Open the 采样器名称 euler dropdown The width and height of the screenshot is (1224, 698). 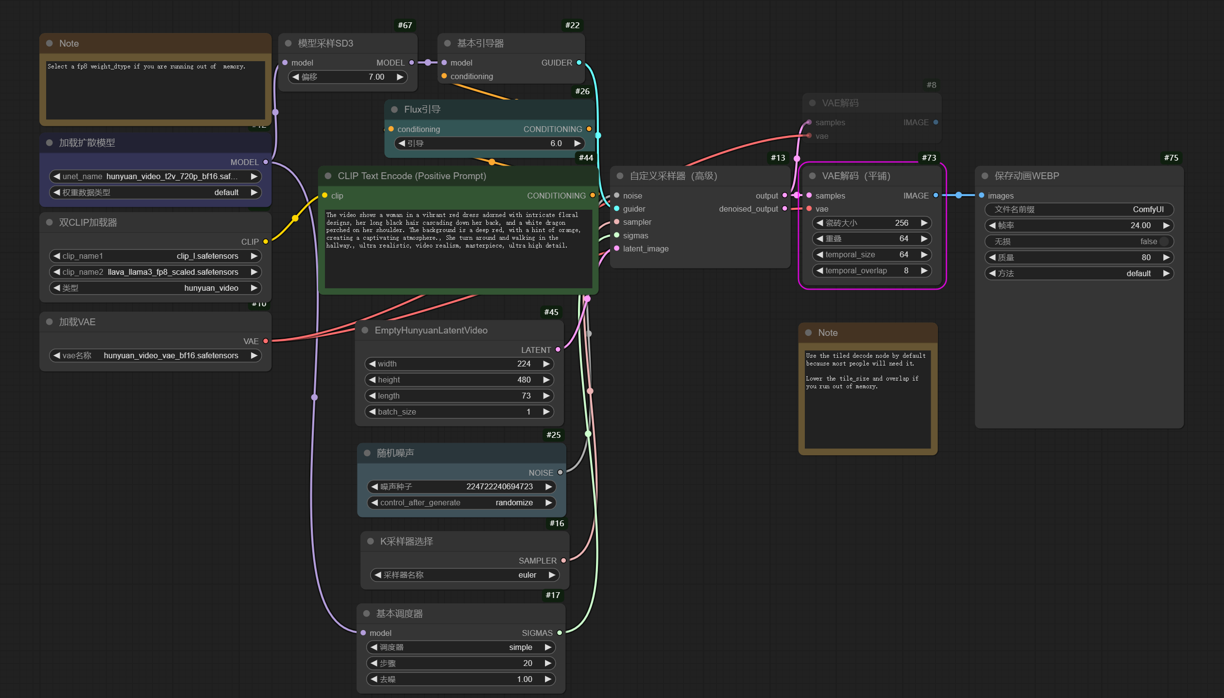click(x=465, y=575)
